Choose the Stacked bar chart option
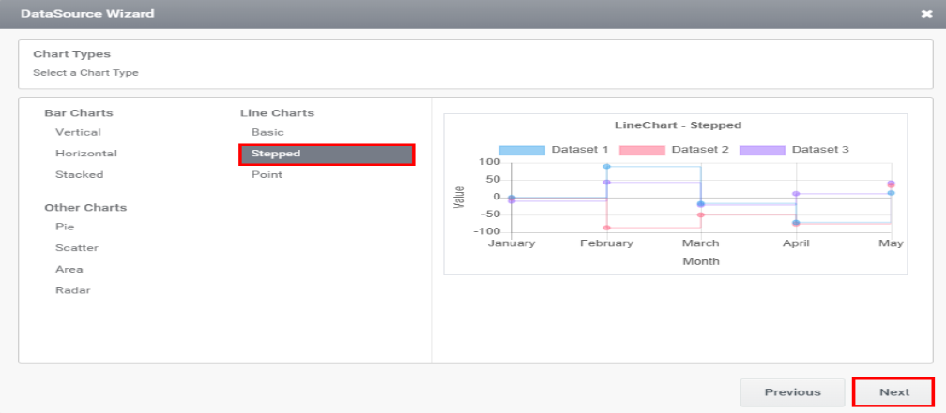 point(79,174)
